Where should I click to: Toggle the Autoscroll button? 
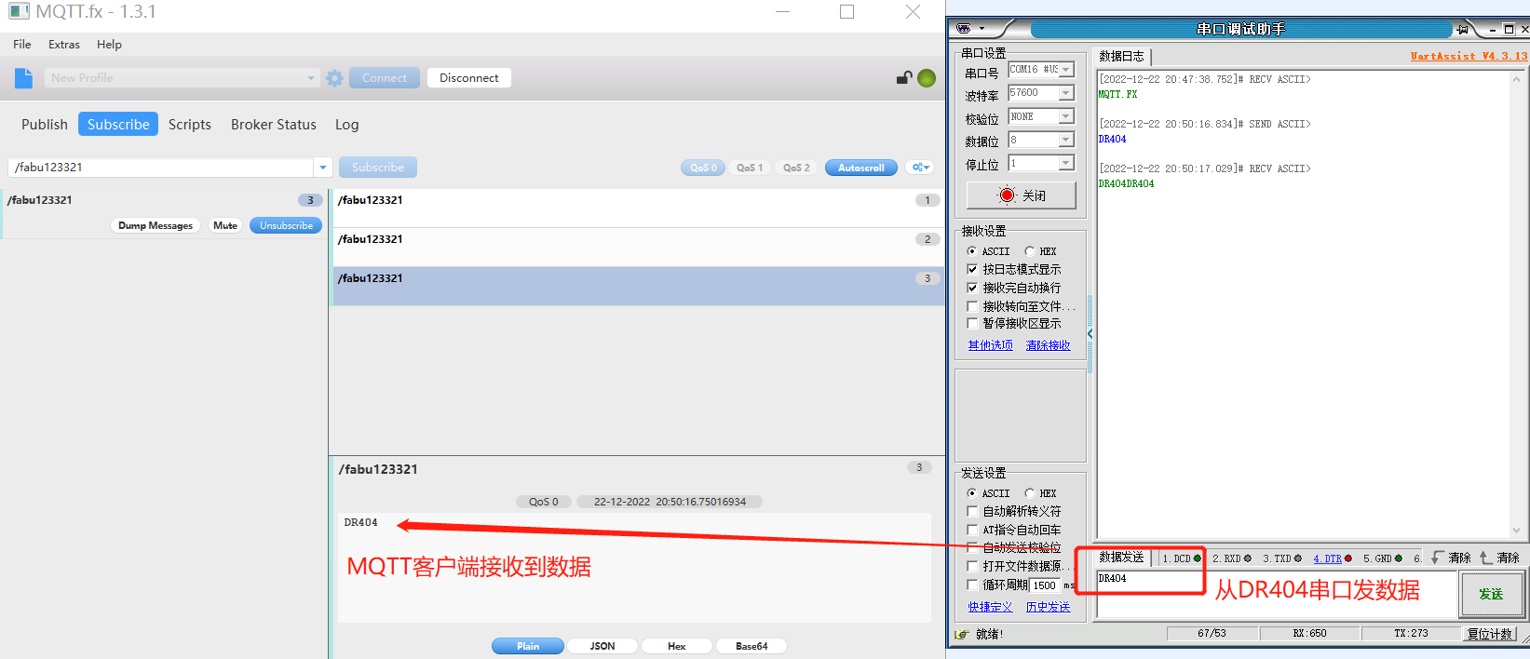click(860, 168)
